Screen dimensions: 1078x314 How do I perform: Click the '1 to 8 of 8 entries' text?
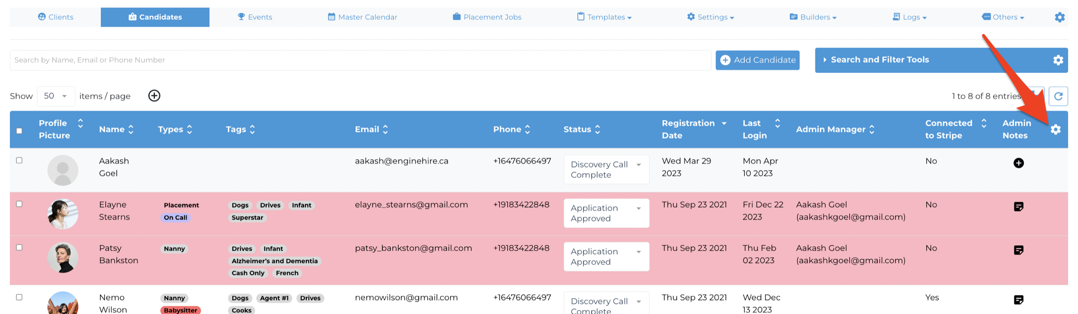[x=986, y=96]
